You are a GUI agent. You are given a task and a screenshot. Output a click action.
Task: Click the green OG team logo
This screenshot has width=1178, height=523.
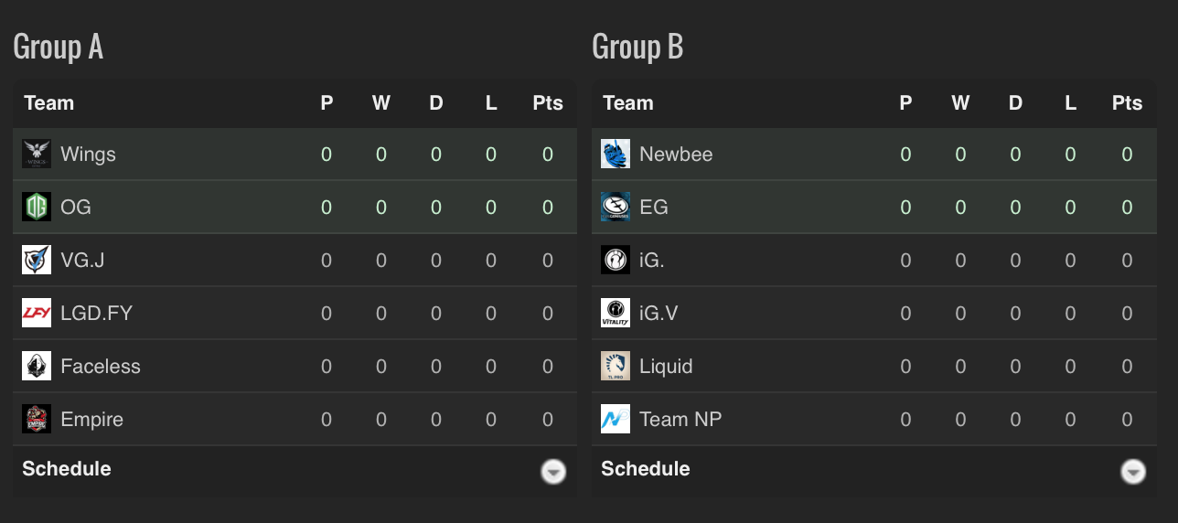37,208
